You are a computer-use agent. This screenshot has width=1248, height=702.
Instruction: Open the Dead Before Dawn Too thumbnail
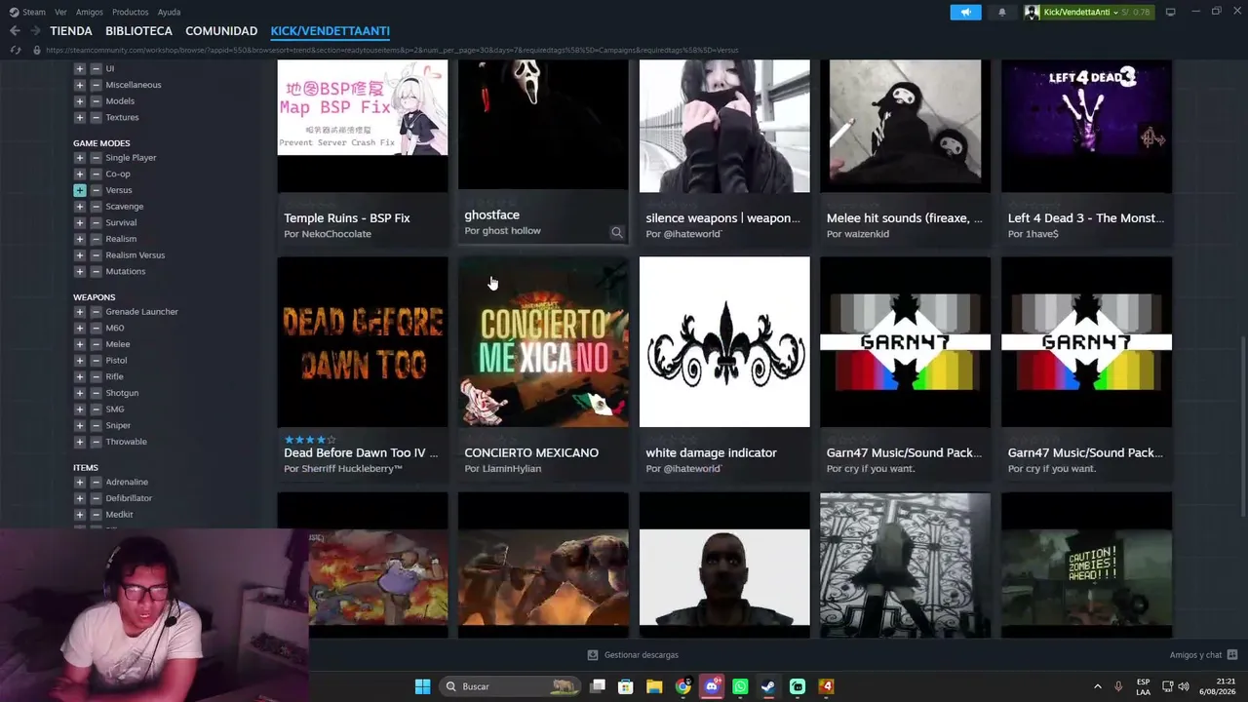tap(363, 341)
